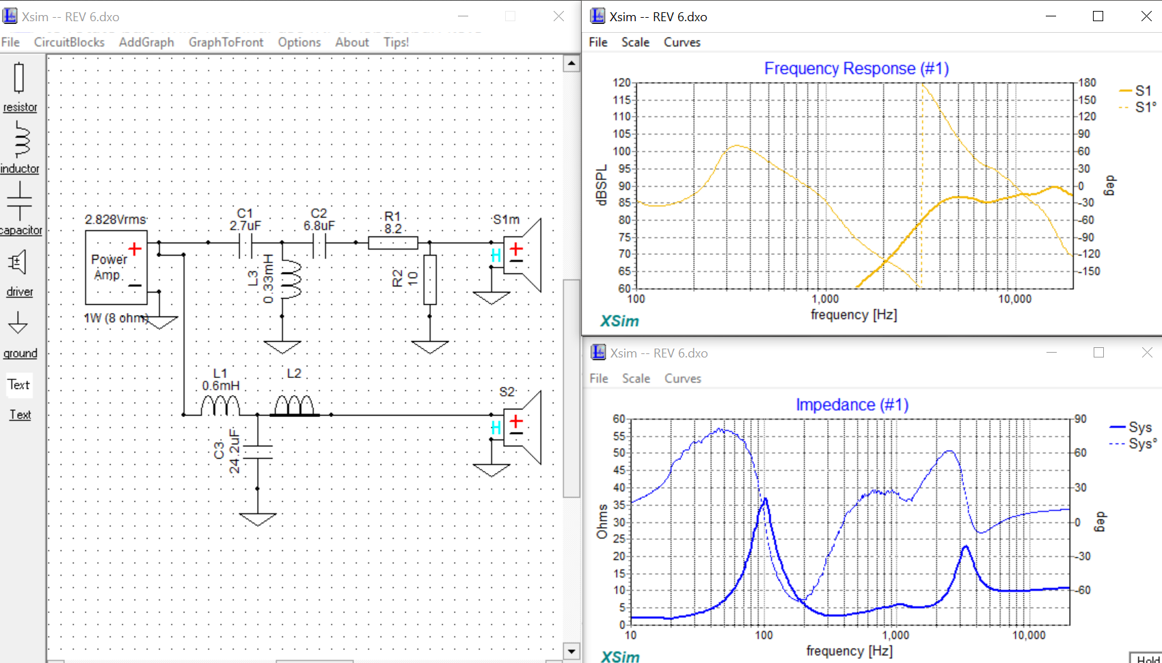The image size is (1162, 663).
Task: Pick the underlined Text tool
Action: [20, 414]
